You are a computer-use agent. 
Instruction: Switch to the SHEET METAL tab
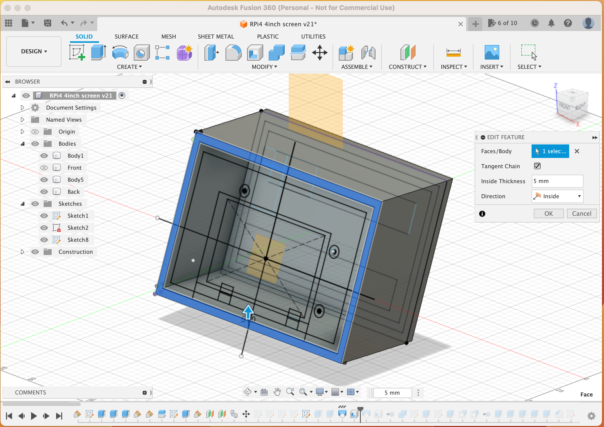point(216,37)
